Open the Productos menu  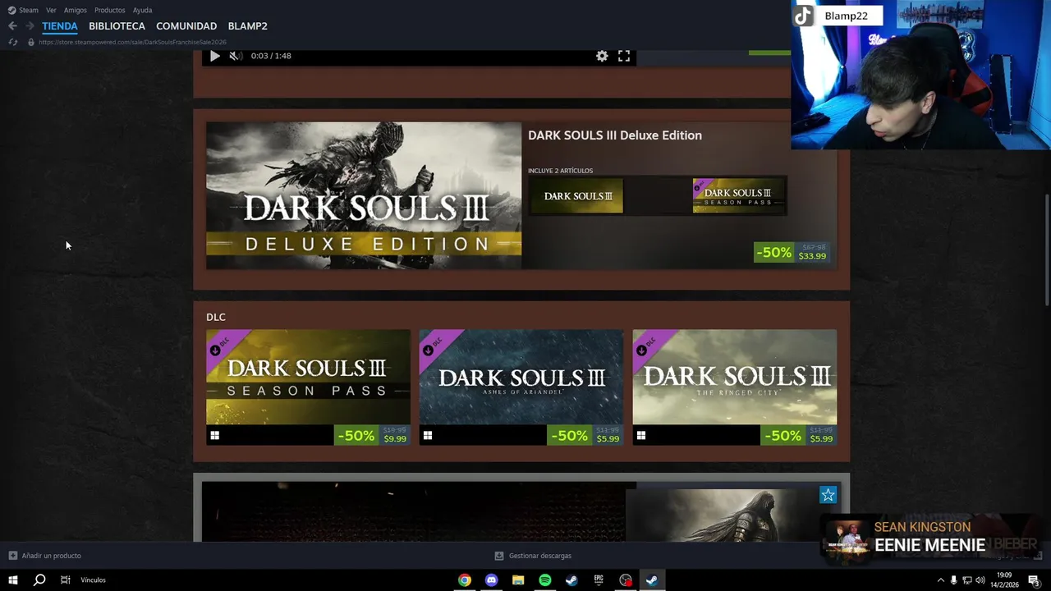(x=110, y=10)
